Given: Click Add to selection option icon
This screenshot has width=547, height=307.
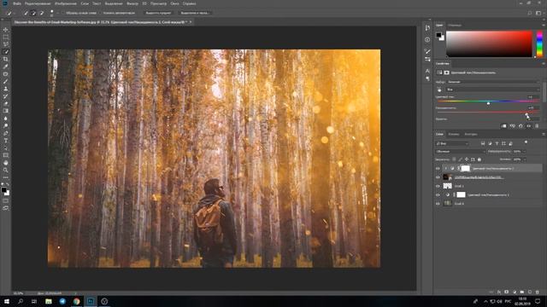Looking at the screenshot, I should tap(33, 13).
